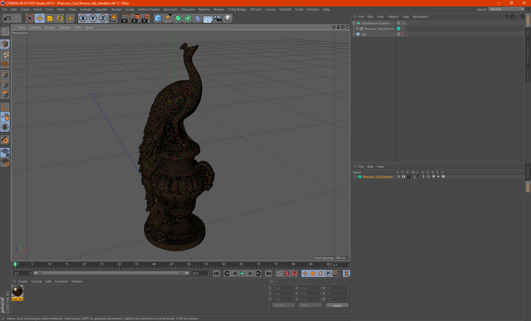Viewport: 531px width, 321px height.
Task: Click the Render button in toolbar
Action: click(x=124, y=18)
